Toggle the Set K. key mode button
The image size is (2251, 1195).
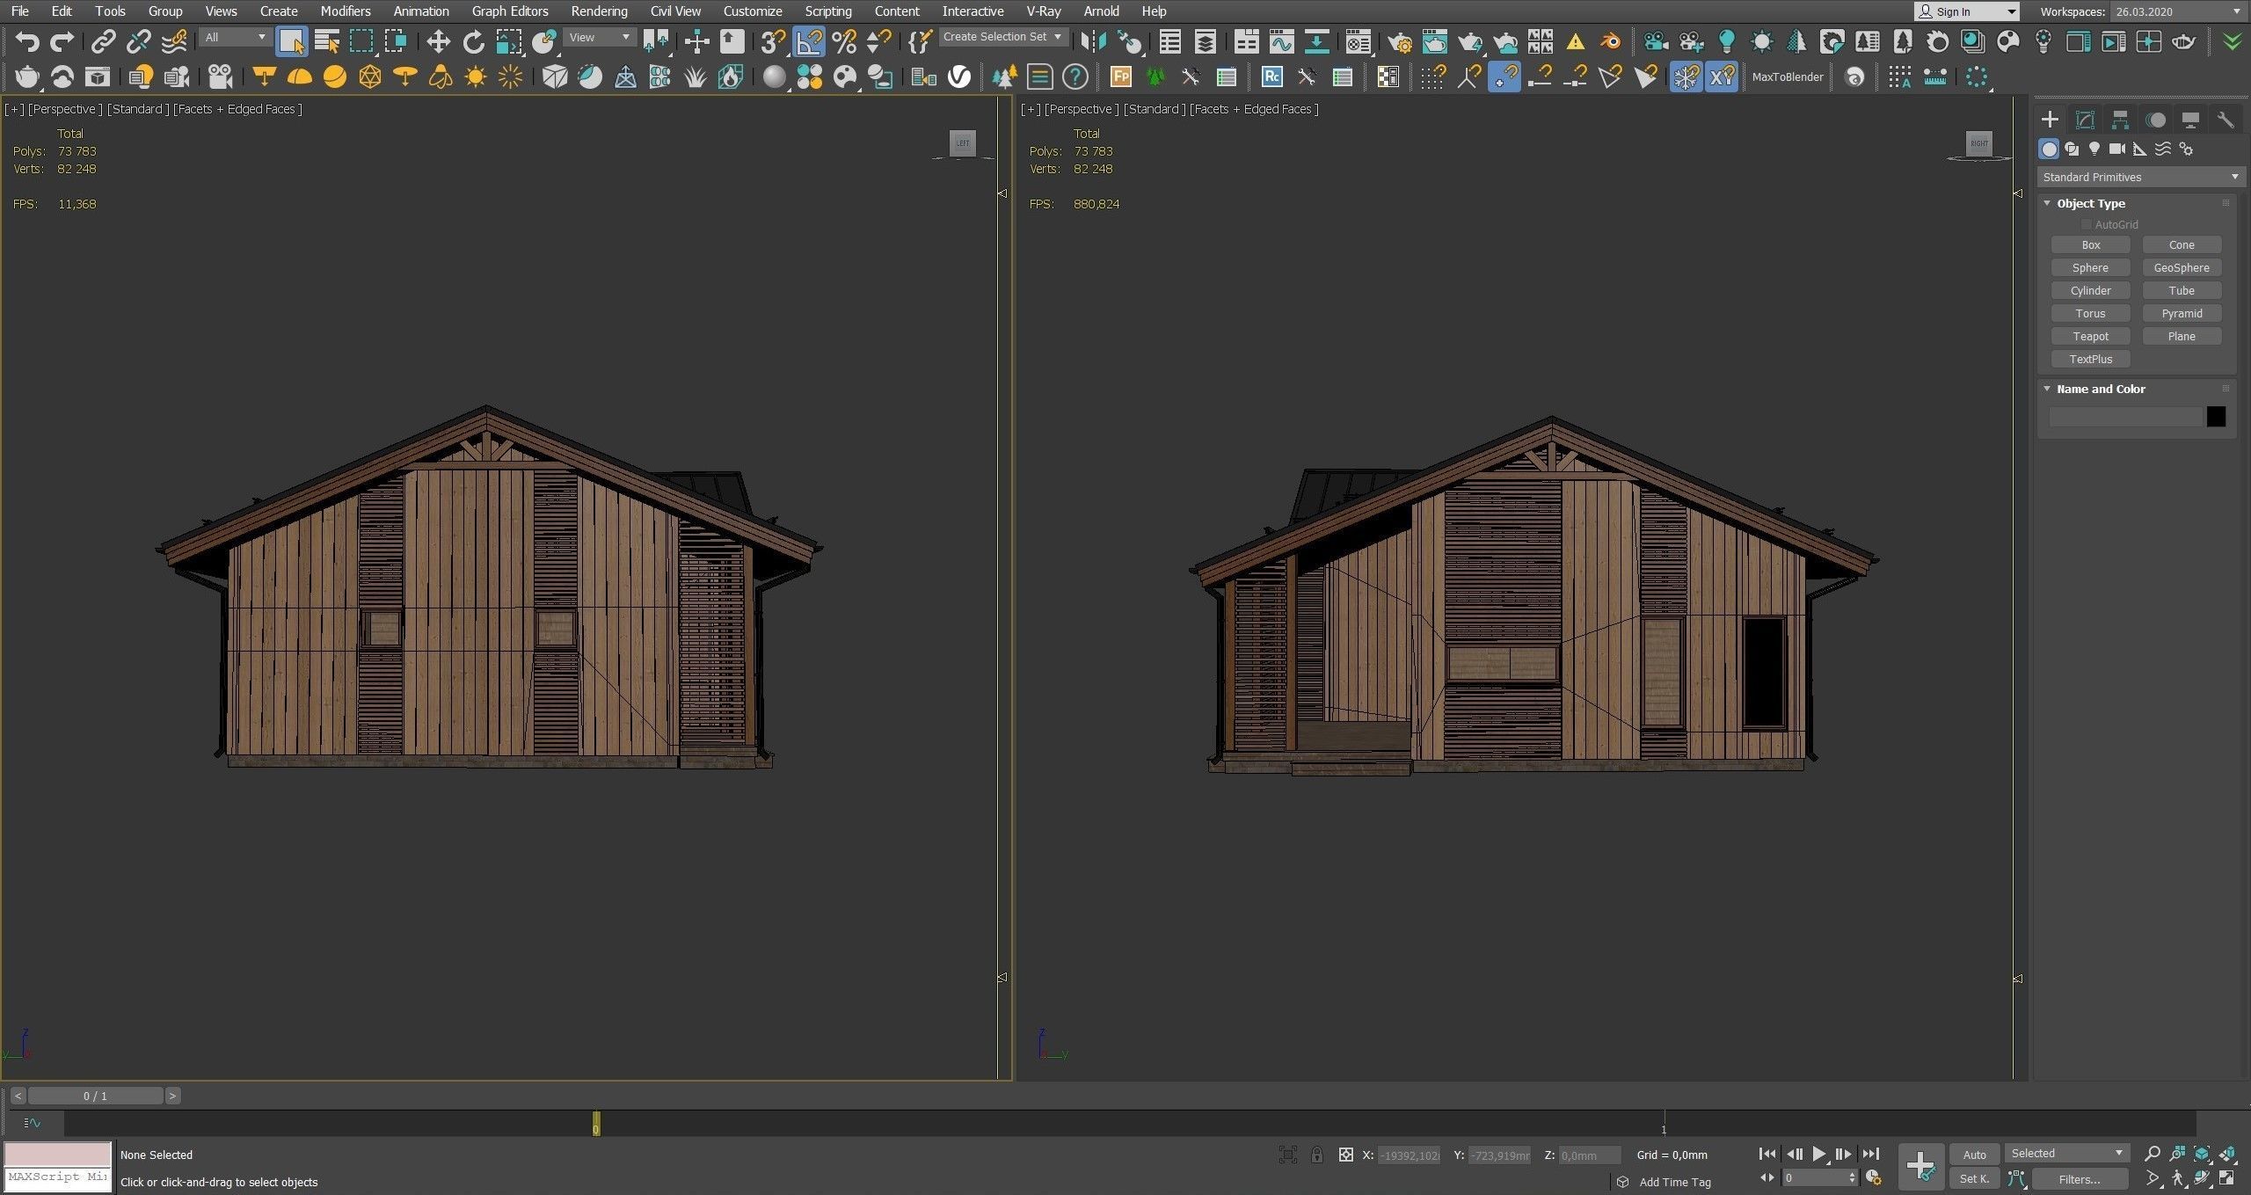(x=1974, y=1178)
